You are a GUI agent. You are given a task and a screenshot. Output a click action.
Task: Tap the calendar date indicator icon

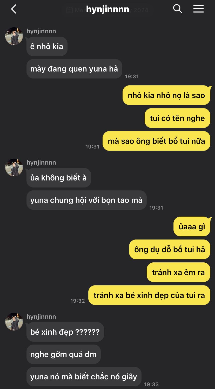69,10
